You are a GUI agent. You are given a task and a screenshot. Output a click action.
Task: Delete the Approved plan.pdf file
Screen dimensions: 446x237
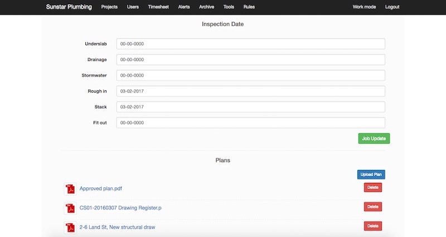point(372,188)
